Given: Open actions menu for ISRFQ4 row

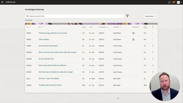Looking at the screenshot, I should pos(153,59).
